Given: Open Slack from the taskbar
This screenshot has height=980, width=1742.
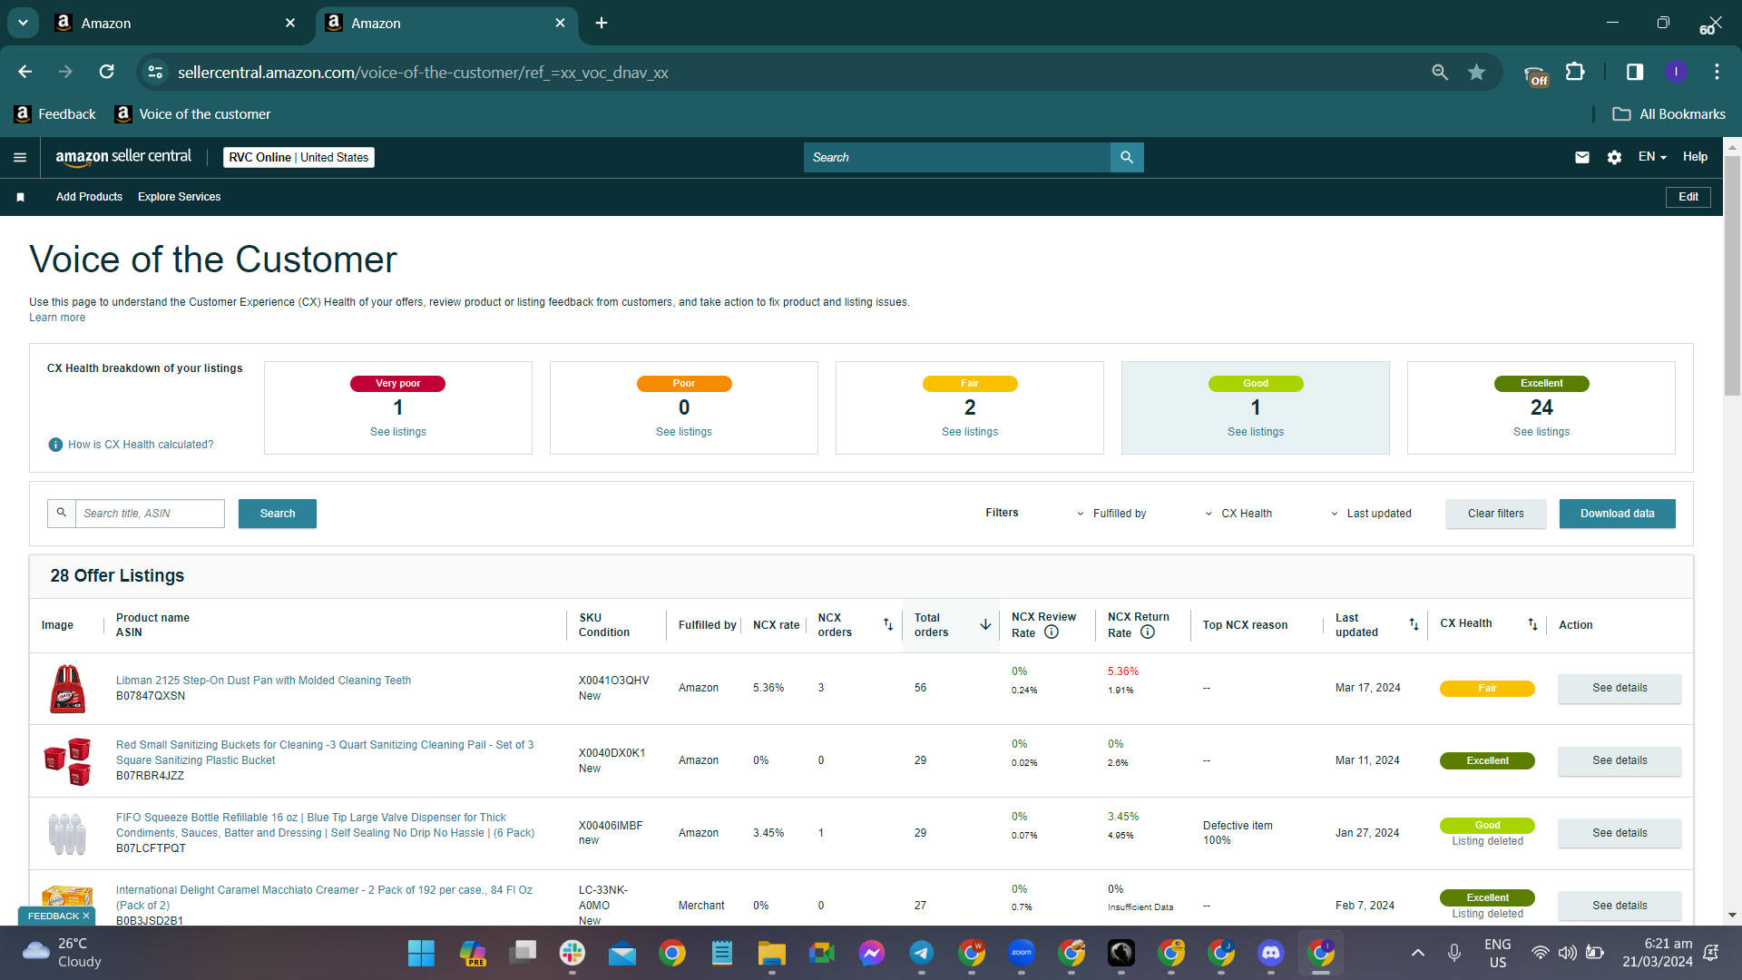Looking at the screenshot, I should pos(573,953).
